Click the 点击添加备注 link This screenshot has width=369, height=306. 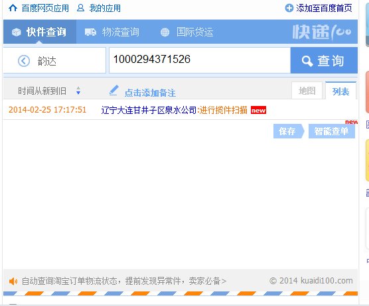click(150, 93)
